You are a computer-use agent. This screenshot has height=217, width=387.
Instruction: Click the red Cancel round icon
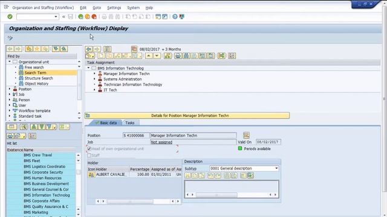[x=94, y=16]
